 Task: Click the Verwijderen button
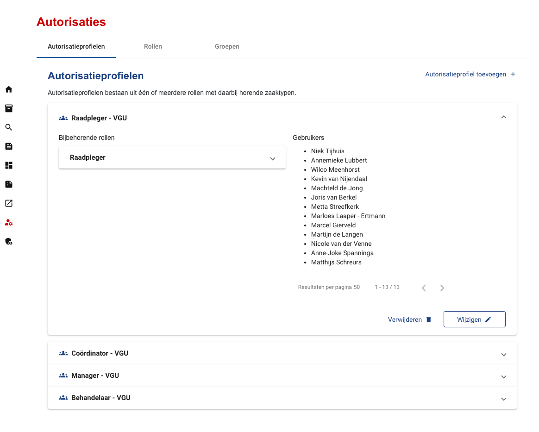tap(410, 319)
